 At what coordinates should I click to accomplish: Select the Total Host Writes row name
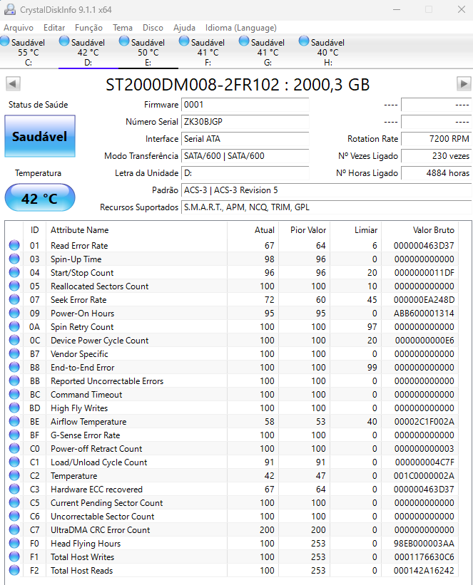point(82,557)
